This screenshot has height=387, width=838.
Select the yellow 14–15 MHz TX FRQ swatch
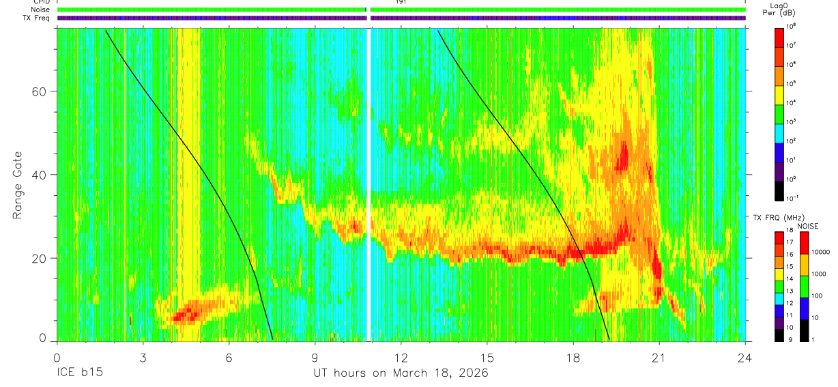pyautogui.click(x=779, y=274)
